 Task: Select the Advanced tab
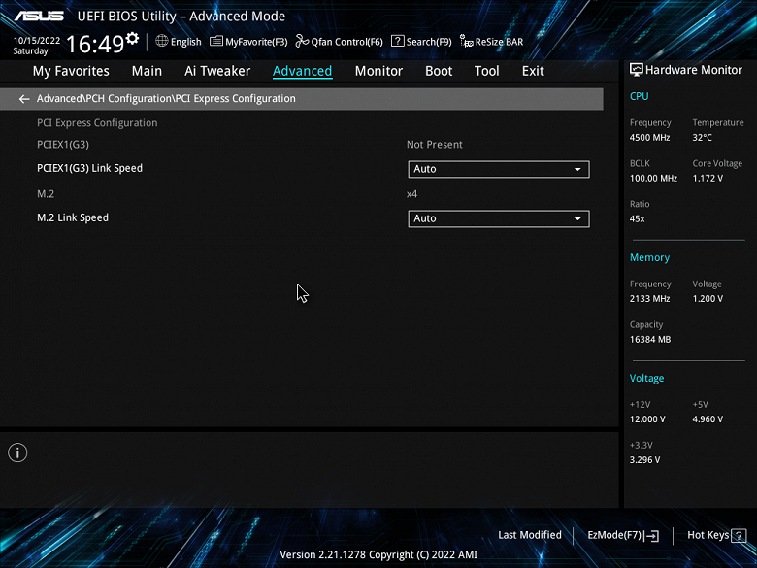pos(302,71)
